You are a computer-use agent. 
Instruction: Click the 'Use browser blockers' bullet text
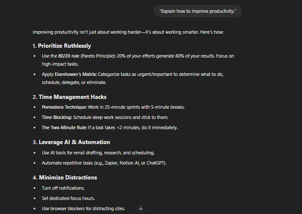click(83, 208)
